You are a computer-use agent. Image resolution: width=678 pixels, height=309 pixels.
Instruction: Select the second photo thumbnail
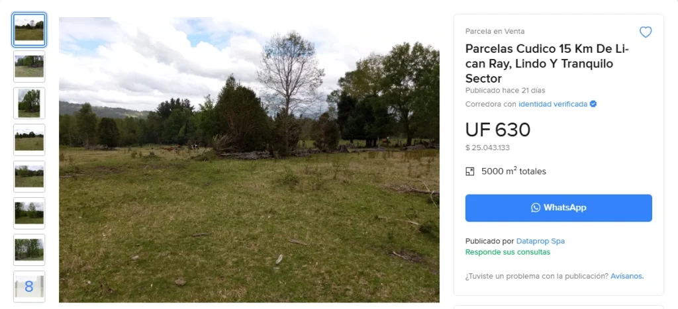(x=29, y=67)
